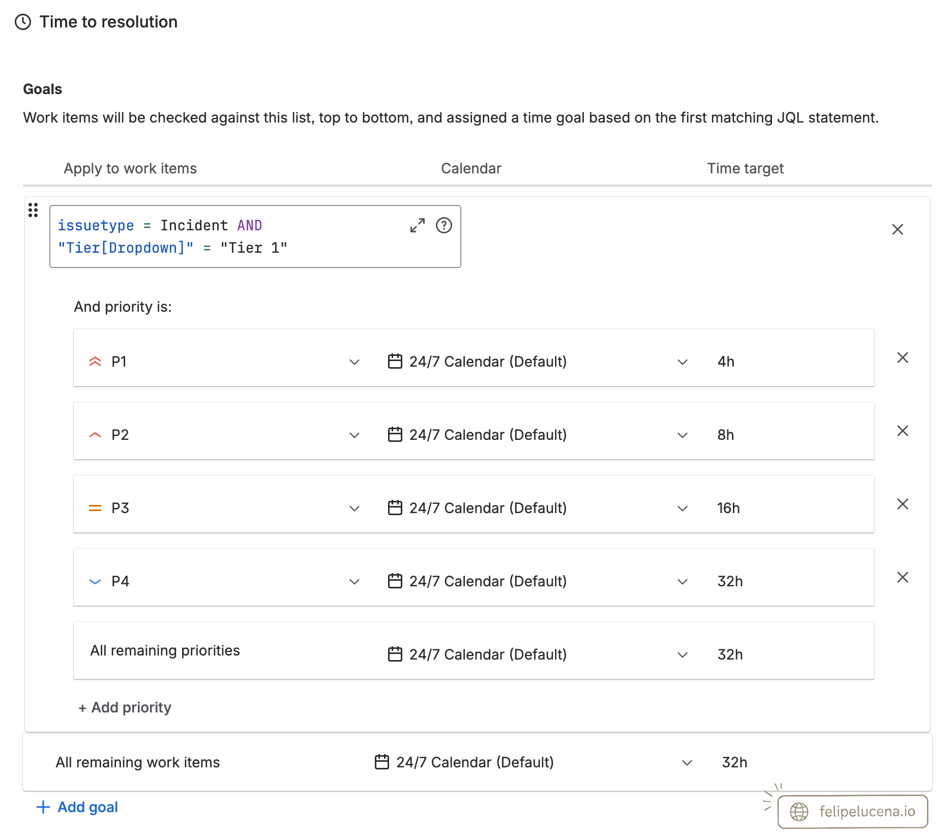Viewport: 946px width, 835px height.
Task: Open the P1 priority dropdown
Action: coord(224,362)
